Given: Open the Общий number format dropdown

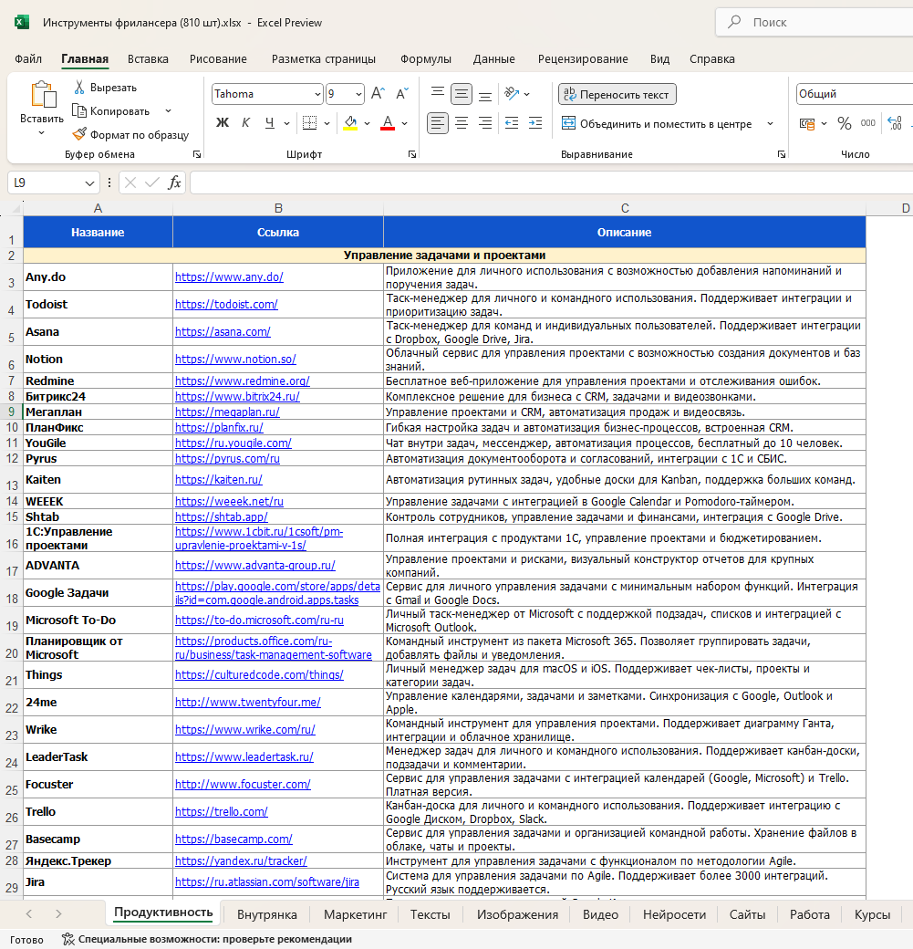Looking at the screenshot, I should (855, 94).
